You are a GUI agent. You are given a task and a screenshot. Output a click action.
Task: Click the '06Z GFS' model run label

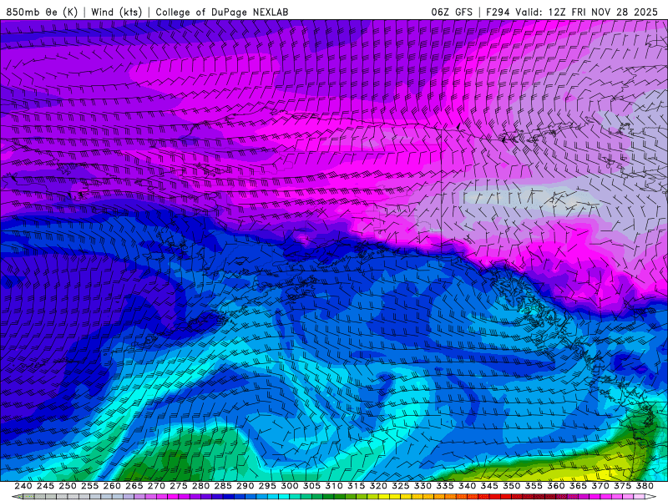pos(452,12)
